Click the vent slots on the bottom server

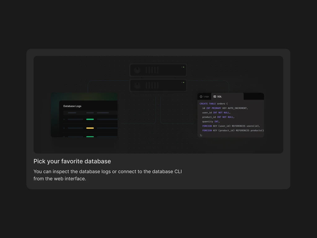pyautogui.click(x=152, y=86)
